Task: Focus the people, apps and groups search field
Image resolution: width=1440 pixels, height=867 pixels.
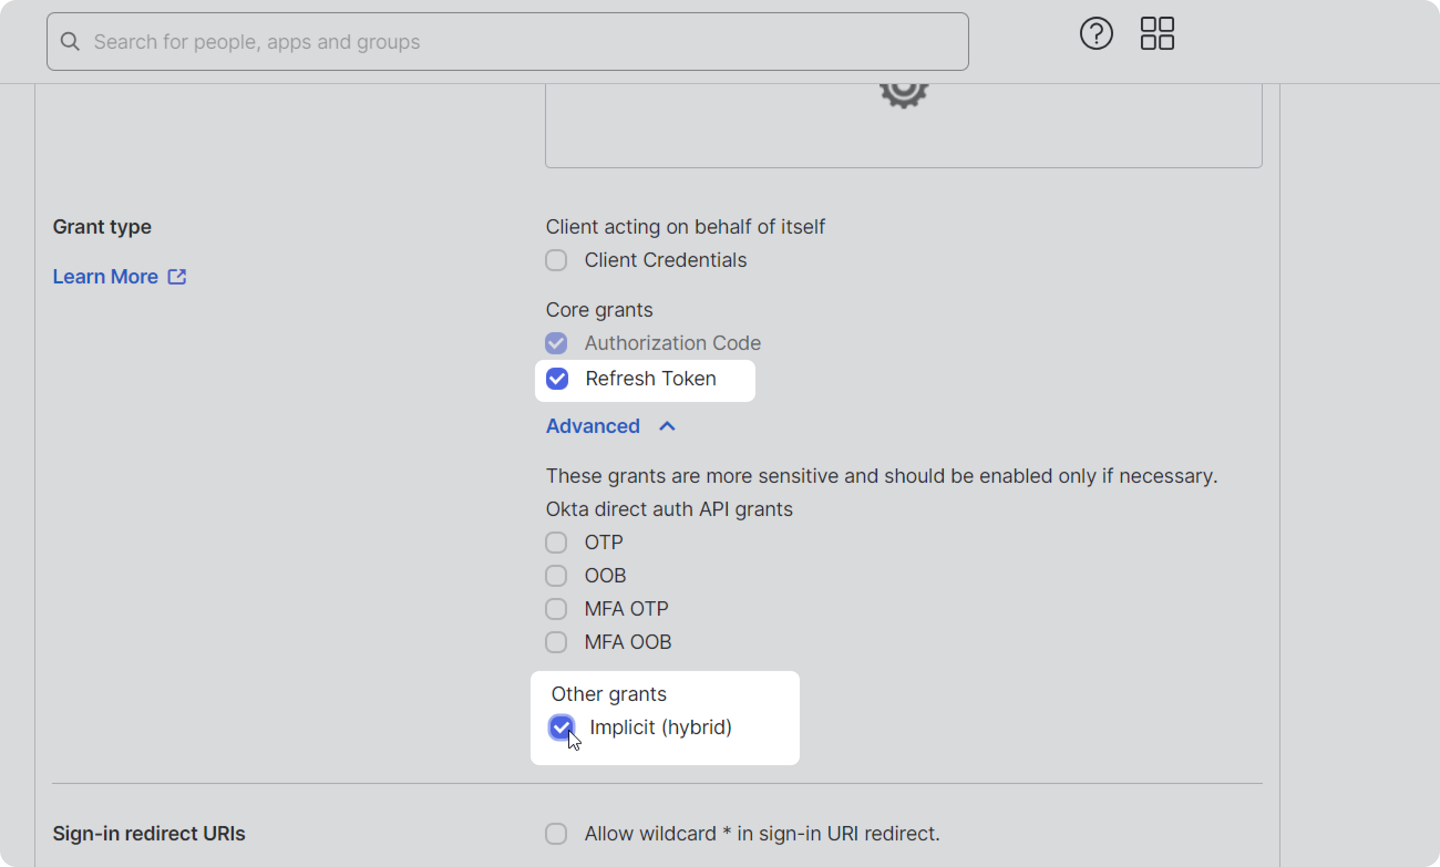Action: coord(507,42)
